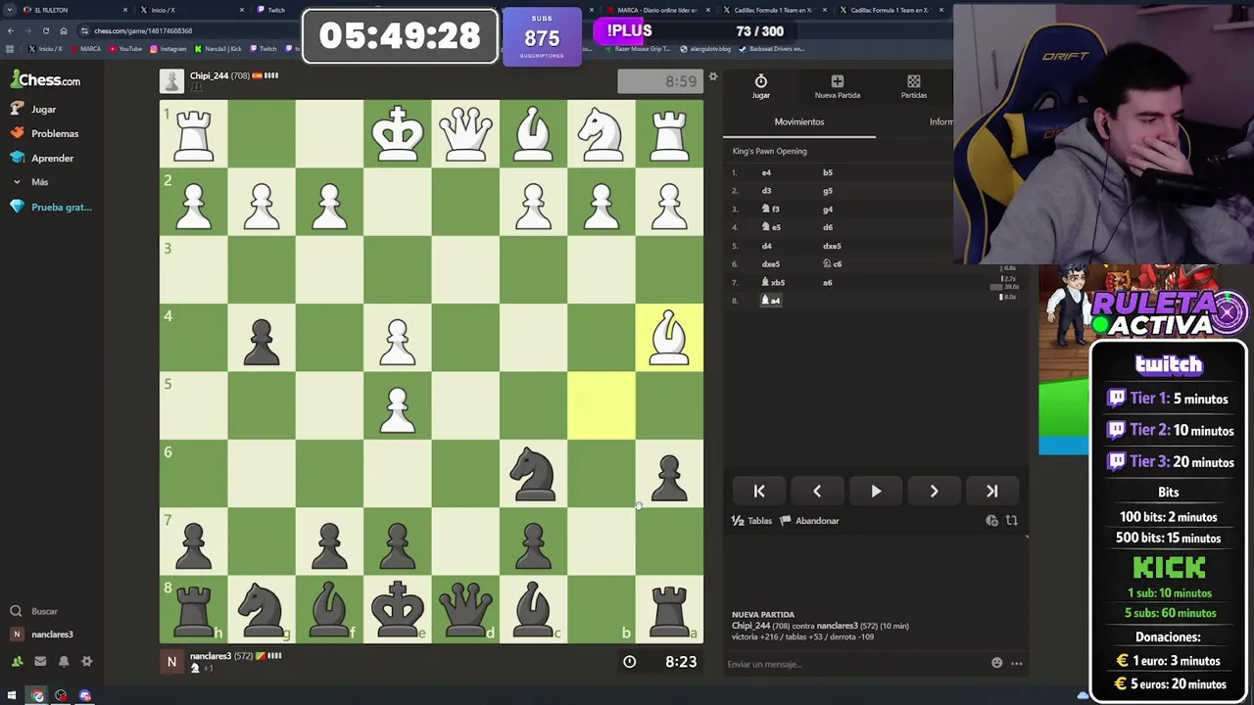This screenshot has width=1254, height=705.
Task: Click the white queen on the board
Action: (465, 134)
